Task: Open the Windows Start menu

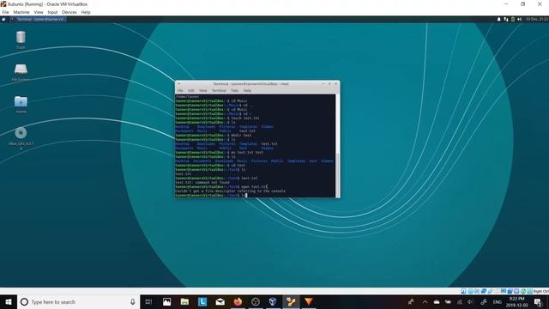Action: (x=9, y=301)
